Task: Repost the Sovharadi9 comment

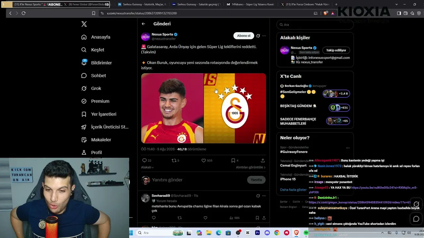Action: click(x=180, y=218)
